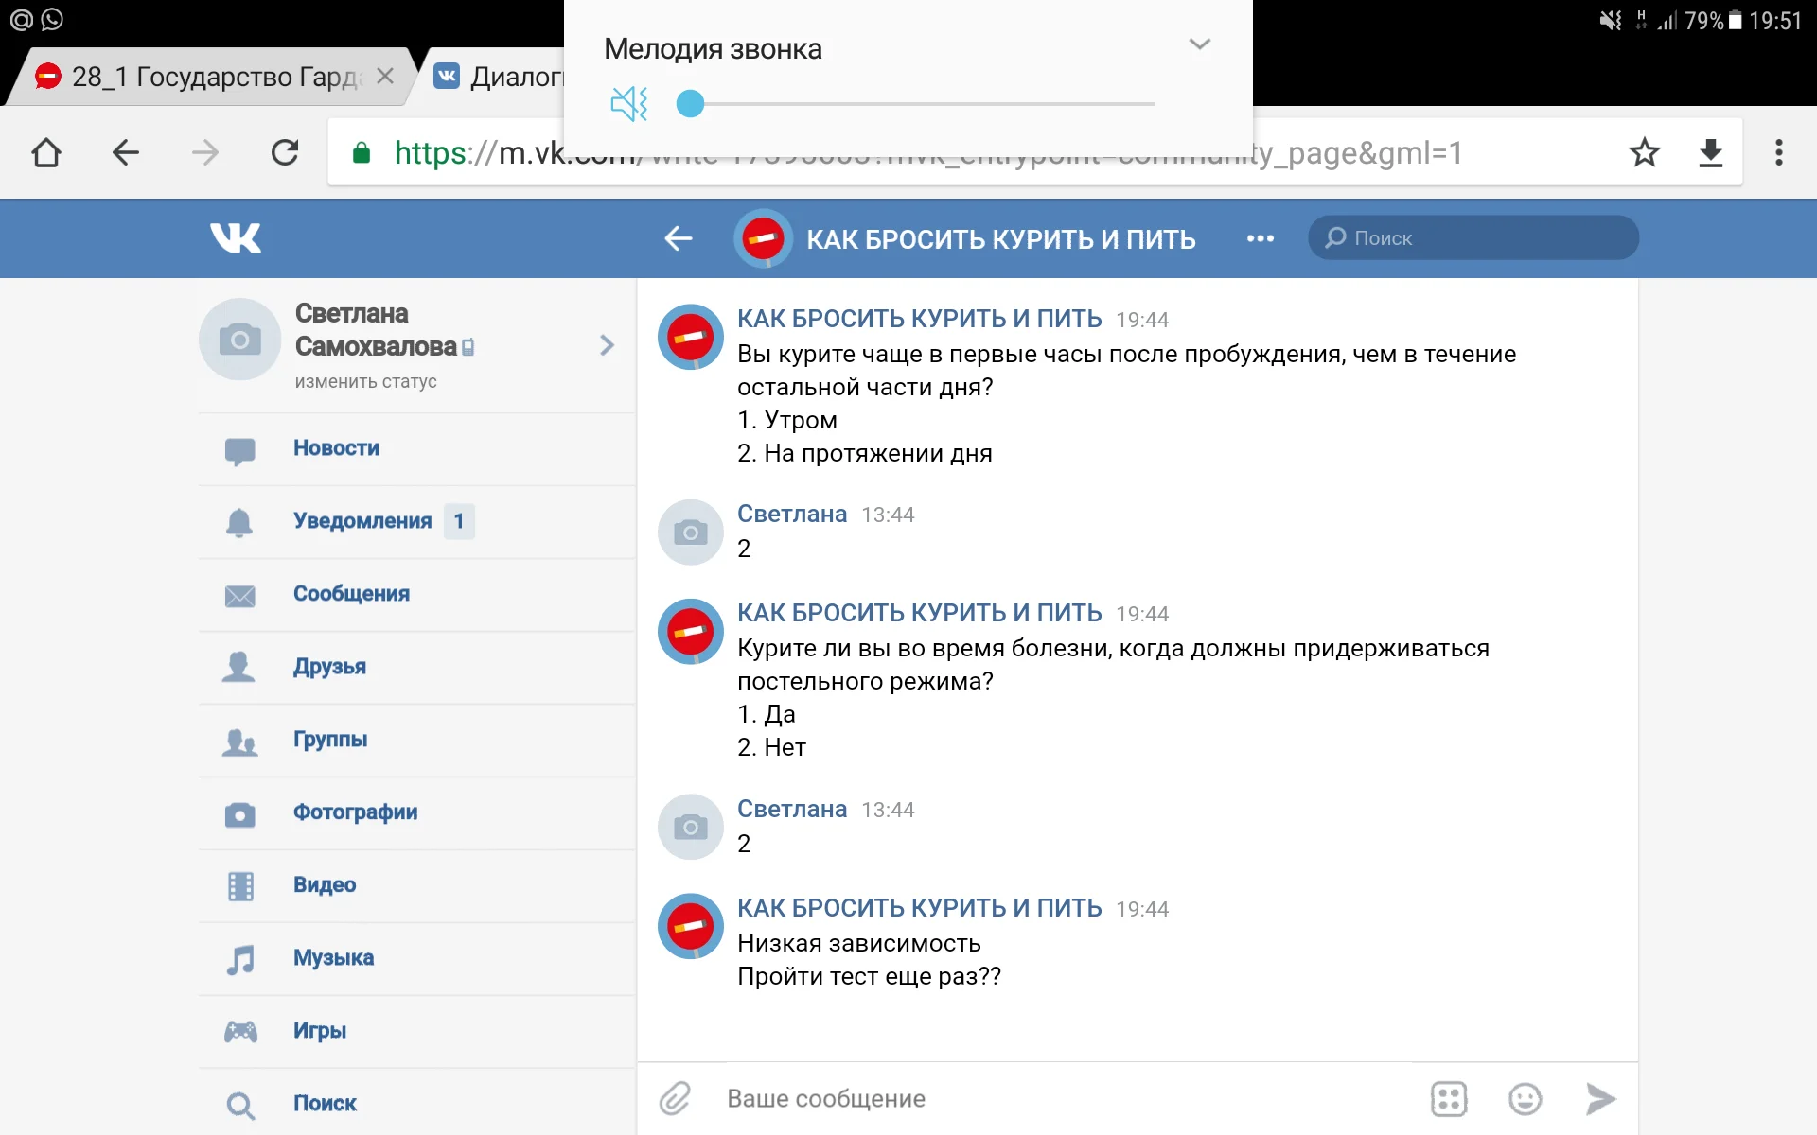Viewport: 1817px width, 1135px height.
Task: Select the Друзья sidebar entry
Action: click(x=328, y=667)
